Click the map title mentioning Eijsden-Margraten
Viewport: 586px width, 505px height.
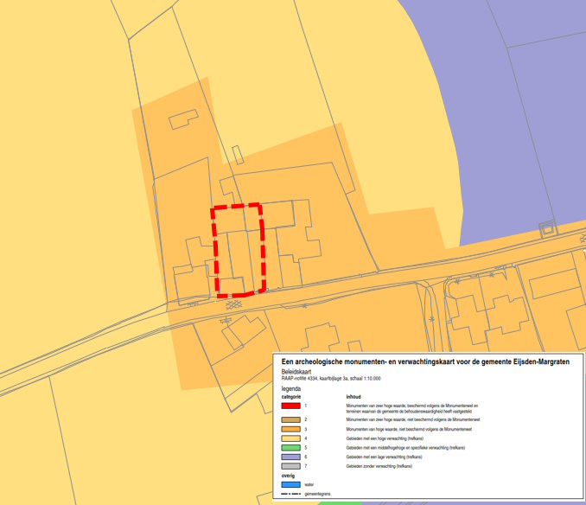(425, 361)
